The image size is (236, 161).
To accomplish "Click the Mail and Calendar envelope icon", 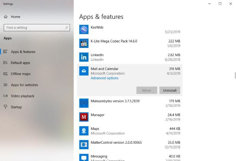I will [x=84, y=71].
